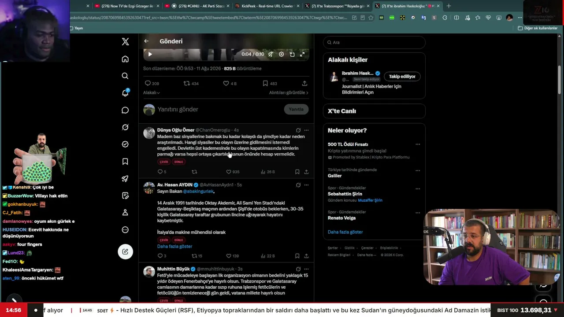Click the Takip ediliyor button

pyautogui.click(x=402, y=77)
